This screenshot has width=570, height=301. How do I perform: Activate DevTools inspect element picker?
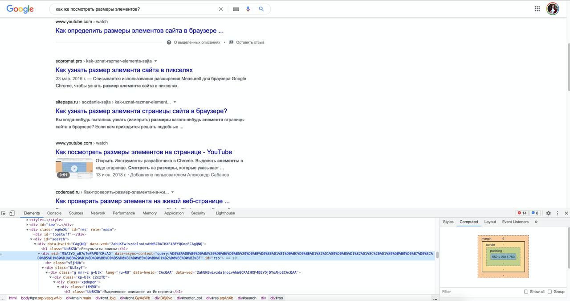4,213
